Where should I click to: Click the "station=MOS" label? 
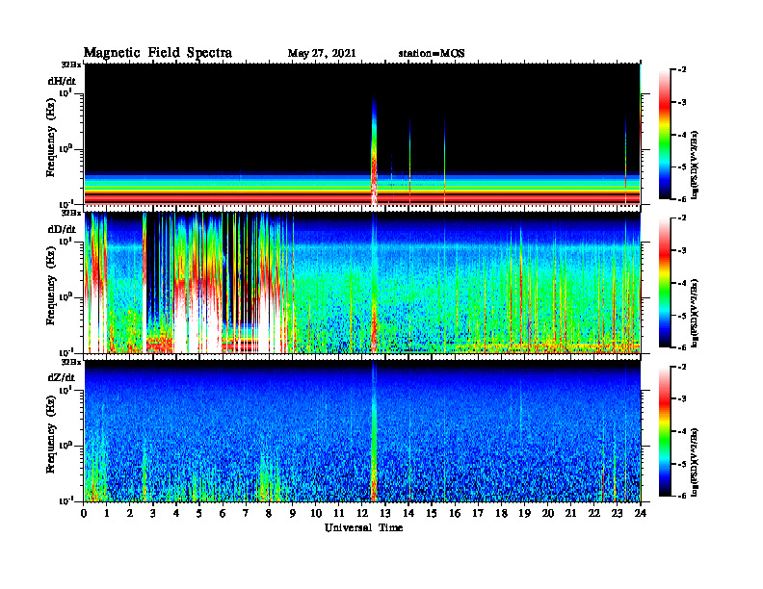[432, 54]
